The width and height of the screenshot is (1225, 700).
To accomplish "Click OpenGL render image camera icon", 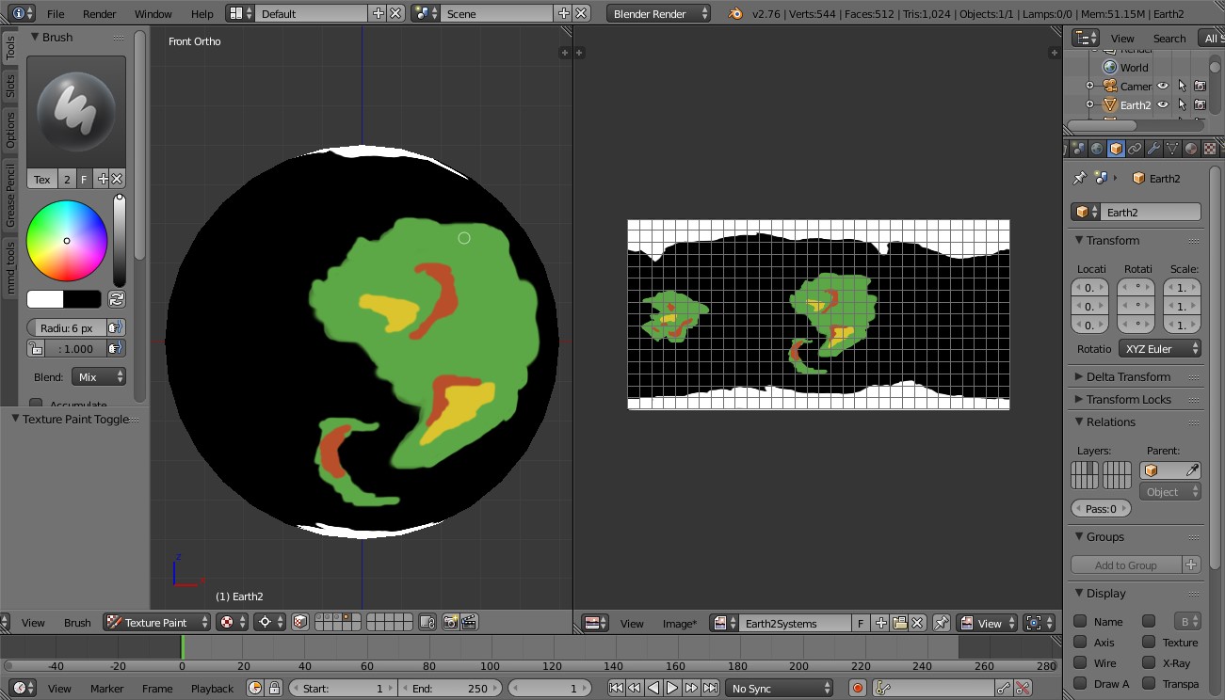I will (450, 622).
